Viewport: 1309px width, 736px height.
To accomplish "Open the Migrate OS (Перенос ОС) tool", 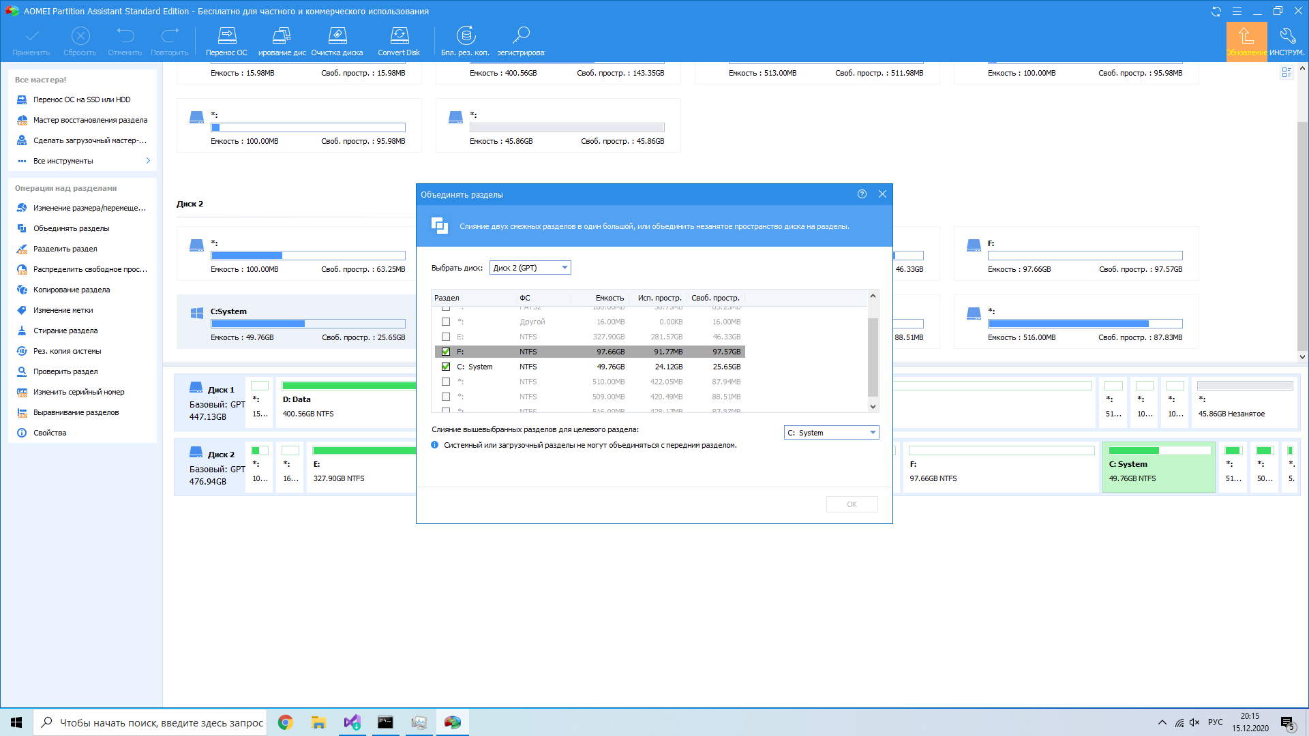I will point(227,41).
